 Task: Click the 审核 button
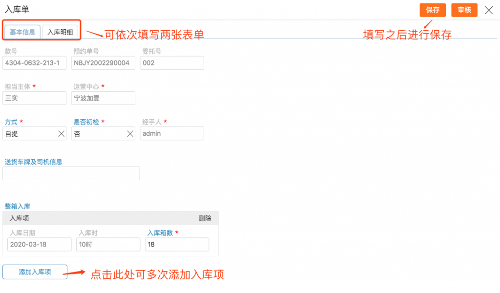point(464,10)
